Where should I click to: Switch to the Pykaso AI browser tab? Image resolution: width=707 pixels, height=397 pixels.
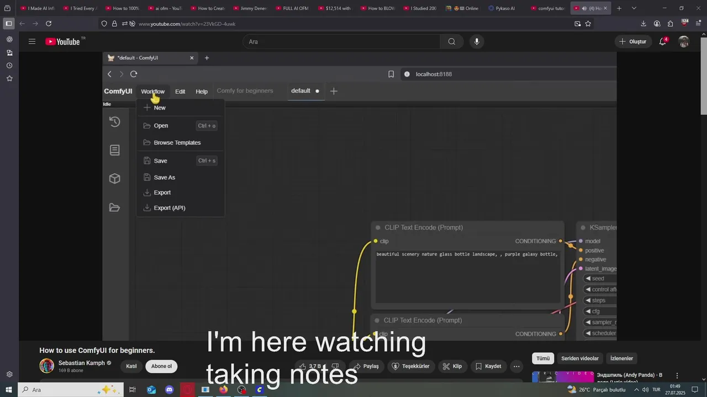coord(505,8)
